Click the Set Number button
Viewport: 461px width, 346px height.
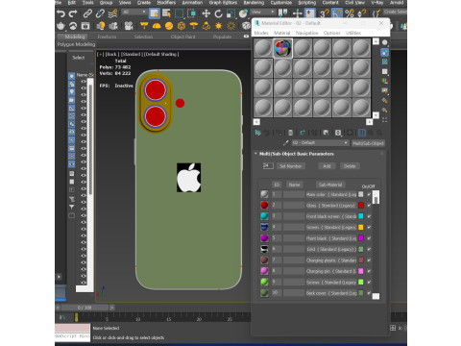pyautogui.click(x=291, y=166)
